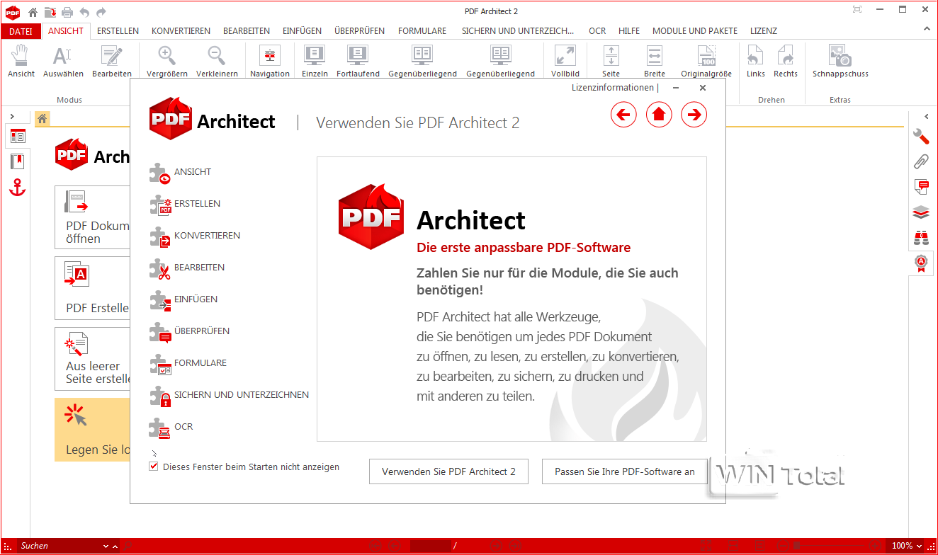Fit view to Seite
Viewport: 938px width, 555px height.
[x=611, y=61]
